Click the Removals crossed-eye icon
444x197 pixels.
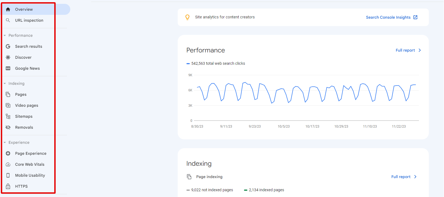click(x=8, y=127)
